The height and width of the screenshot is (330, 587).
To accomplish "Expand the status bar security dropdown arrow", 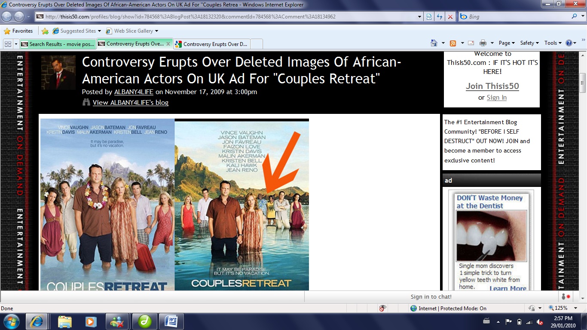I will [x=539, y=308].
